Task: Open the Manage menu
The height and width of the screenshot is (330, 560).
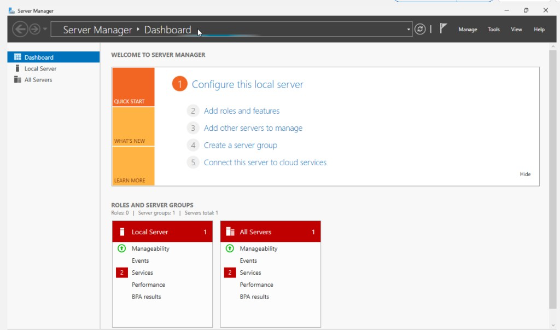Action: [x=468, y=30]
